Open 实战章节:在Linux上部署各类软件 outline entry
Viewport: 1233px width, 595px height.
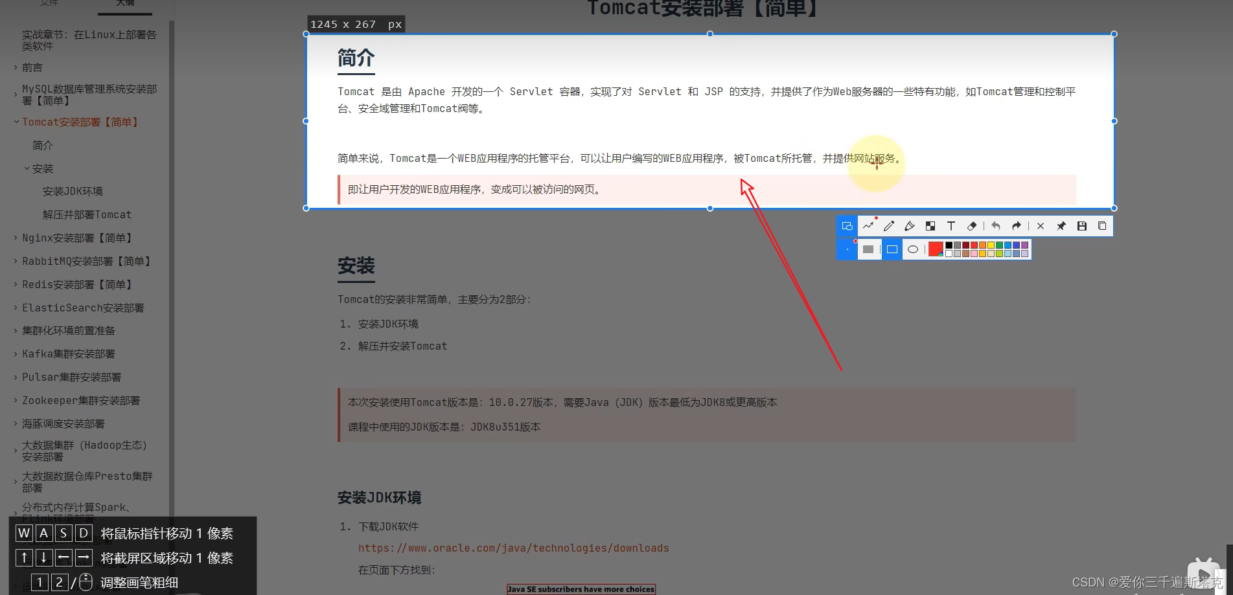89,40
